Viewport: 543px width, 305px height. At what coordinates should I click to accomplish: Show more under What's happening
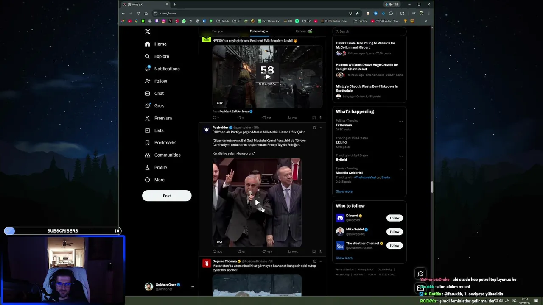tap(344, 191)
